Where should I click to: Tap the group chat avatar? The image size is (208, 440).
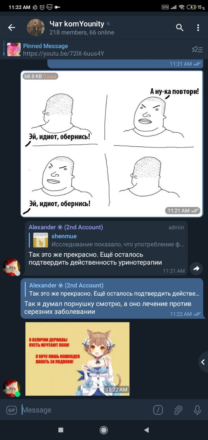[36, 28]
